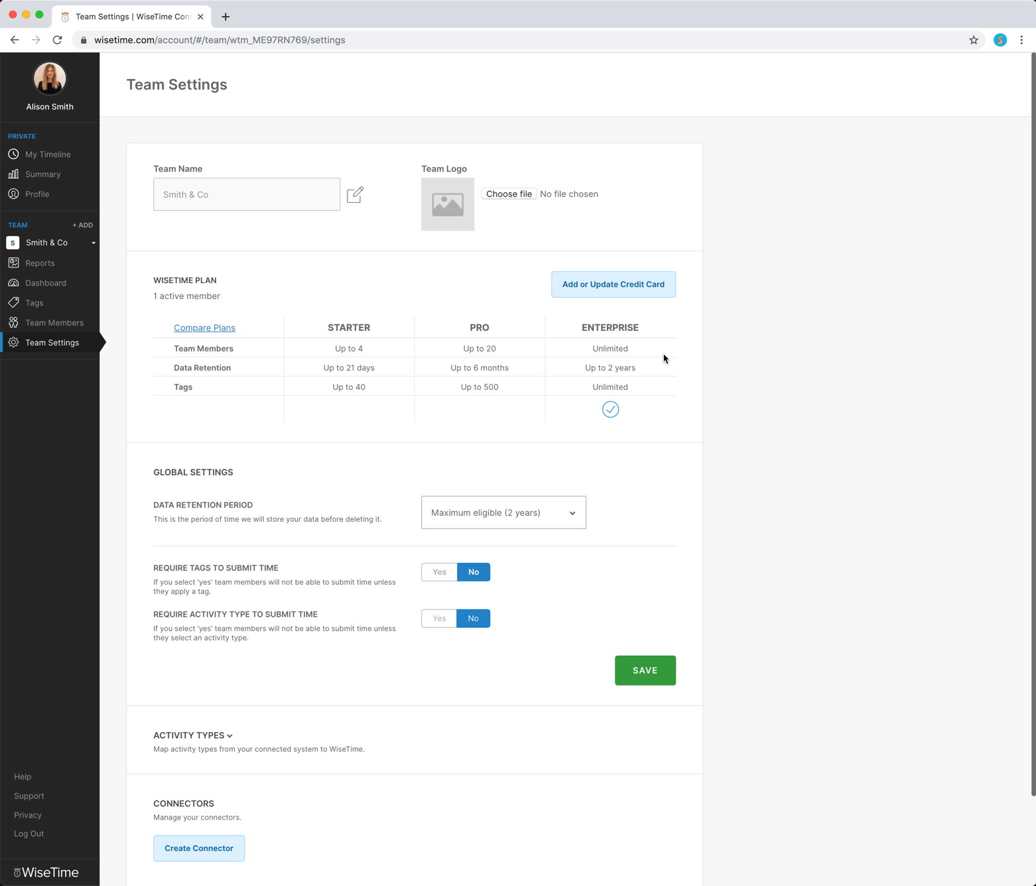1036x886 pixels.
Task: Click the Choose file button
Action: click(x=509, y=194)
